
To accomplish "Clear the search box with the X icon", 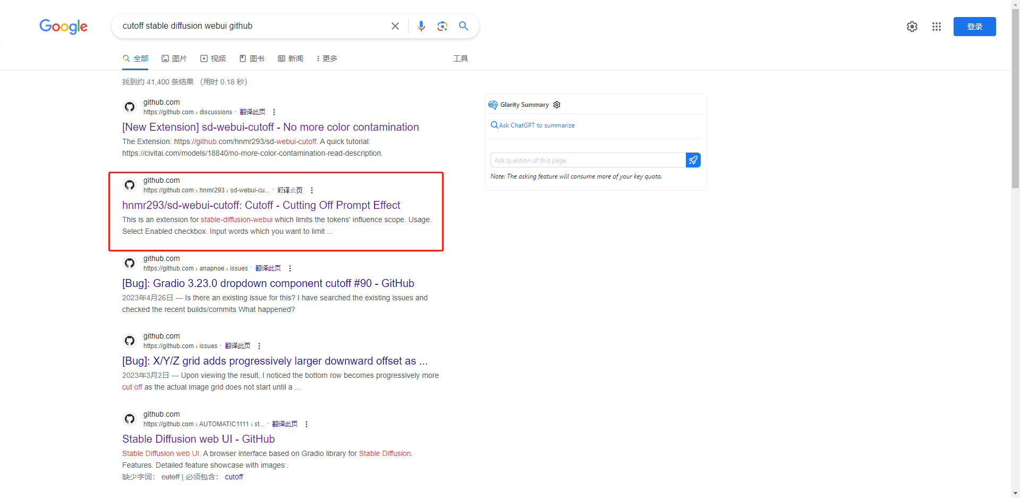I will [x=395, y=26].
